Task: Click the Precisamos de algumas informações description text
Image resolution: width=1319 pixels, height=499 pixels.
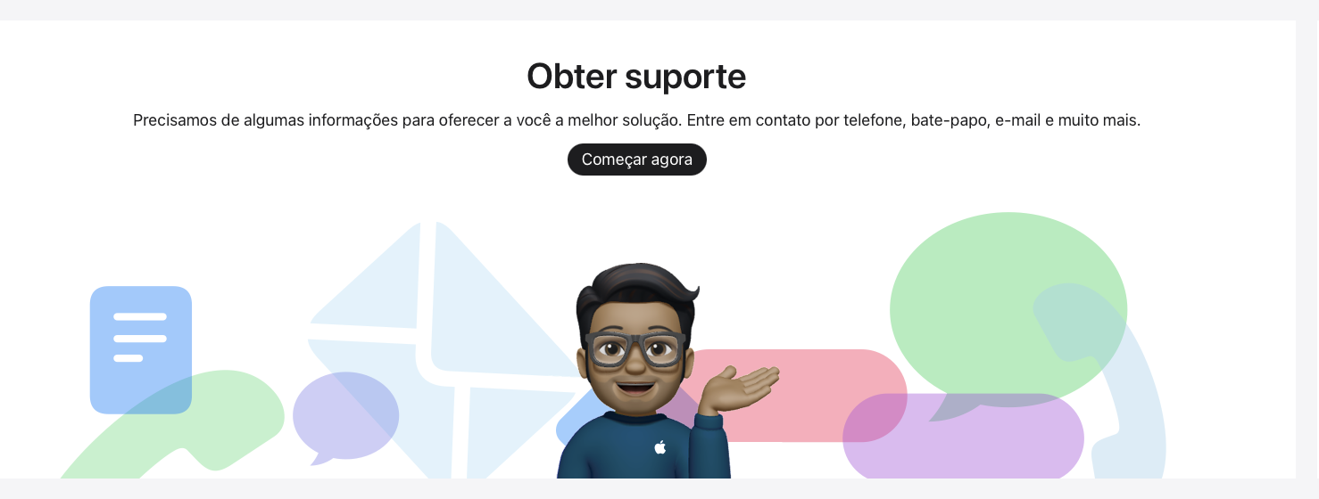Action: click(636, 120)
